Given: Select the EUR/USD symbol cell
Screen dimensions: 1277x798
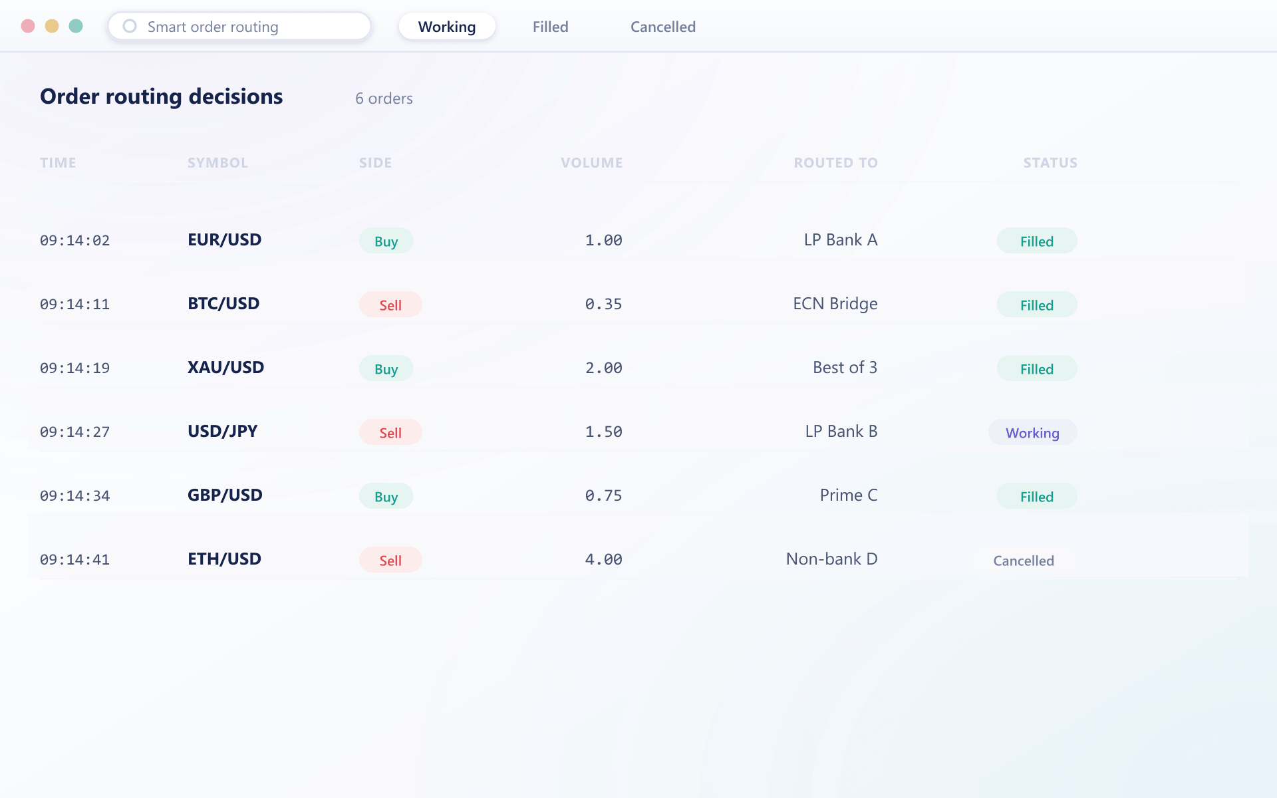Looking at the screenshot, I should coord(224,240).
